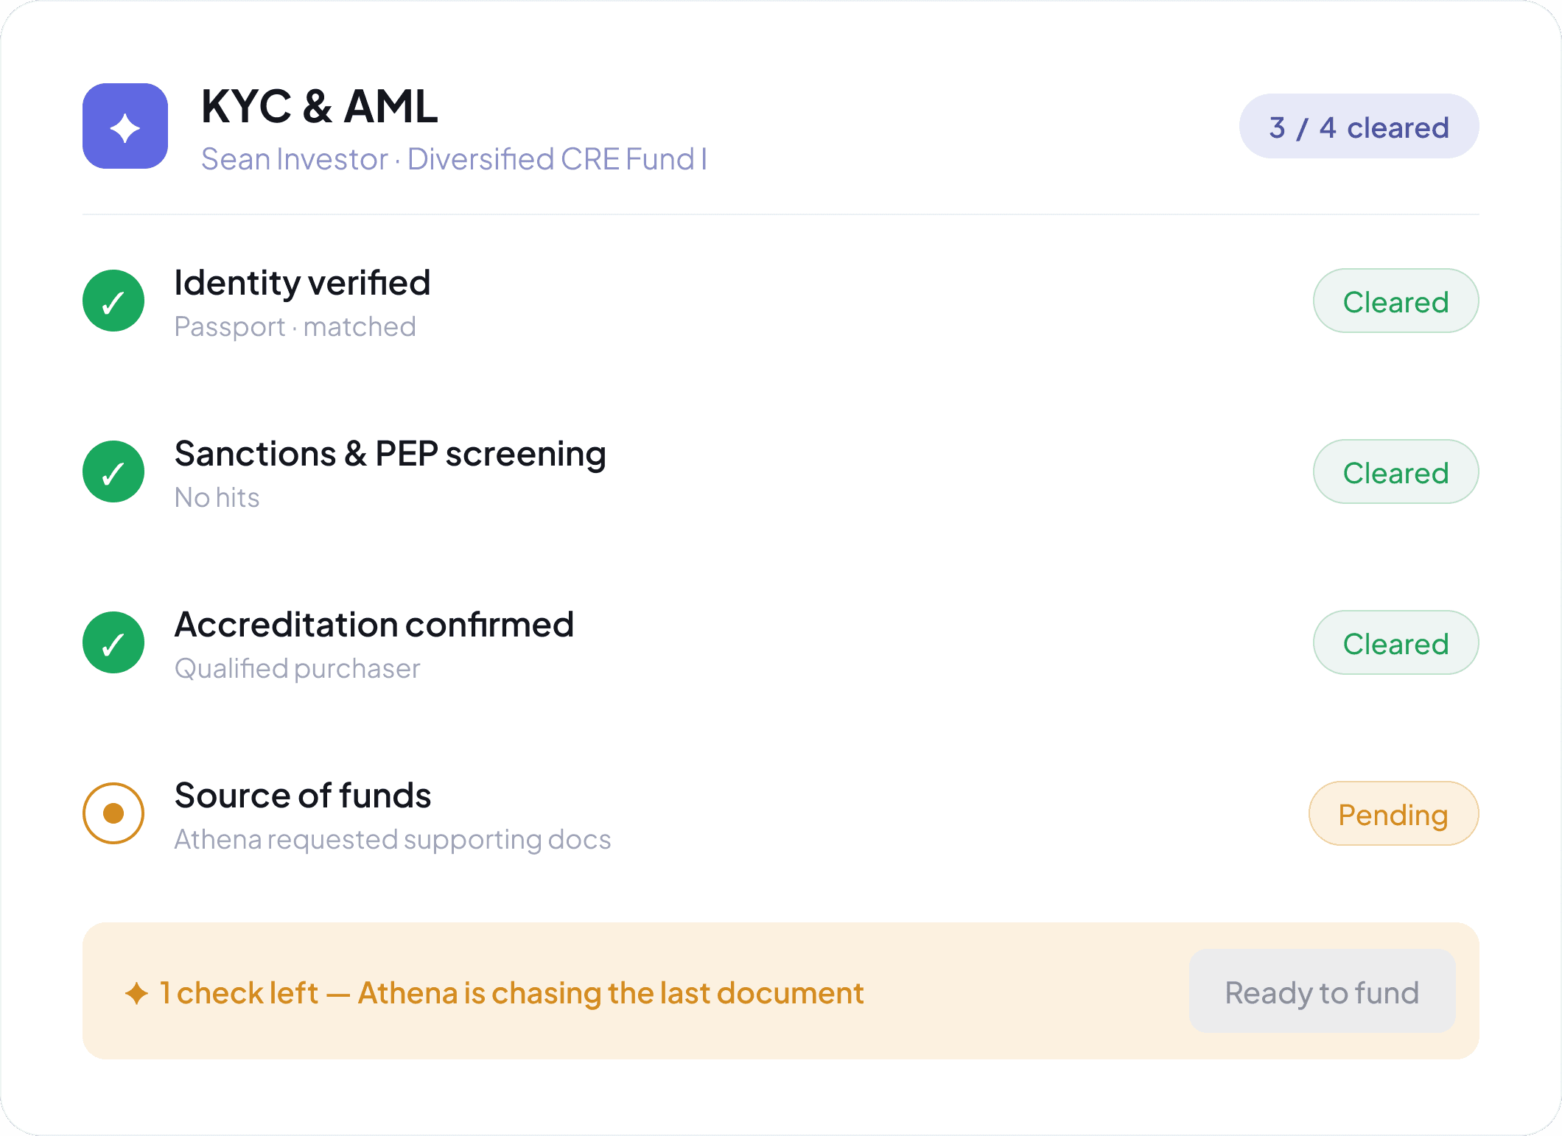Click the 1 check left banner message
This screenshot has width=1562, height=1136.
511,993
